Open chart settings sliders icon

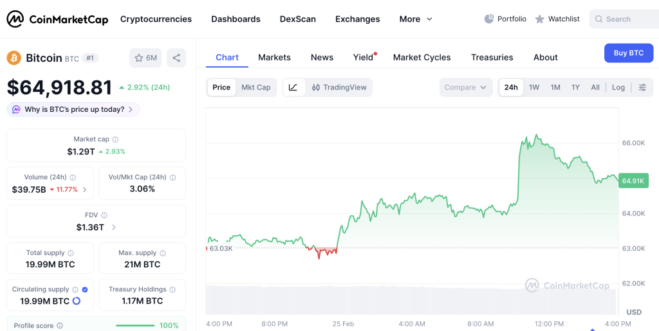pos(643,87)
